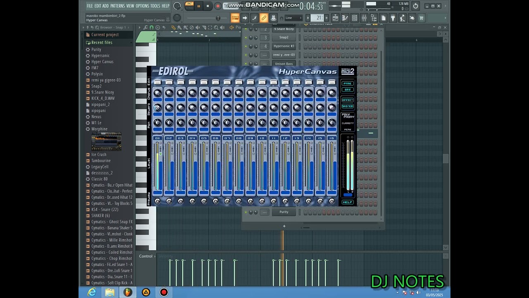
Task: Open the Playlist view icon in toolbar
Action: click(x=335, y=18)
